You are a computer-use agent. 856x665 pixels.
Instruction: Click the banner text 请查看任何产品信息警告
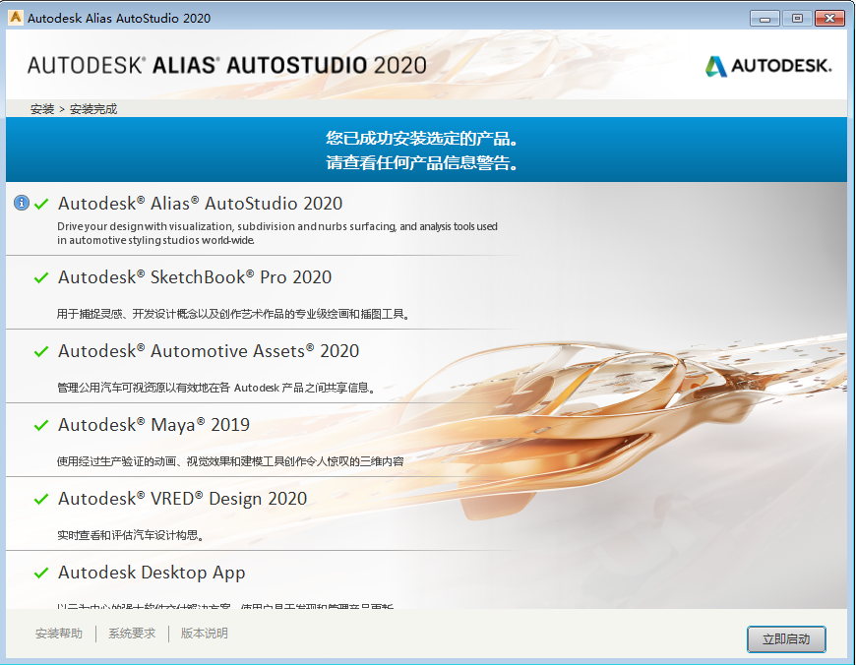422,162
